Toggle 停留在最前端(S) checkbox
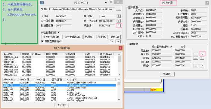 (42, 42)
